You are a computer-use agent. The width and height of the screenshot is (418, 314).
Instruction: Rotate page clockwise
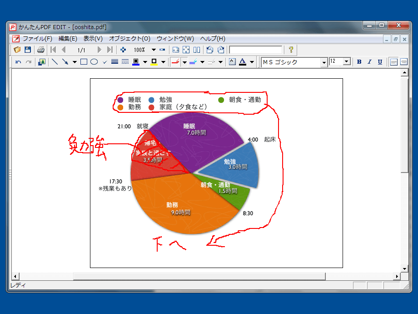pyautogui.click(x=221, y=50)
